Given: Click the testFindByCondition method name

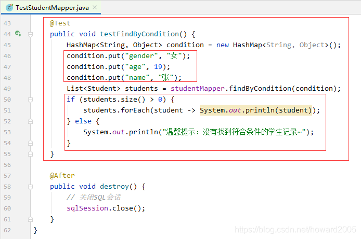Looking at the screenshot, I should point(139,34).
